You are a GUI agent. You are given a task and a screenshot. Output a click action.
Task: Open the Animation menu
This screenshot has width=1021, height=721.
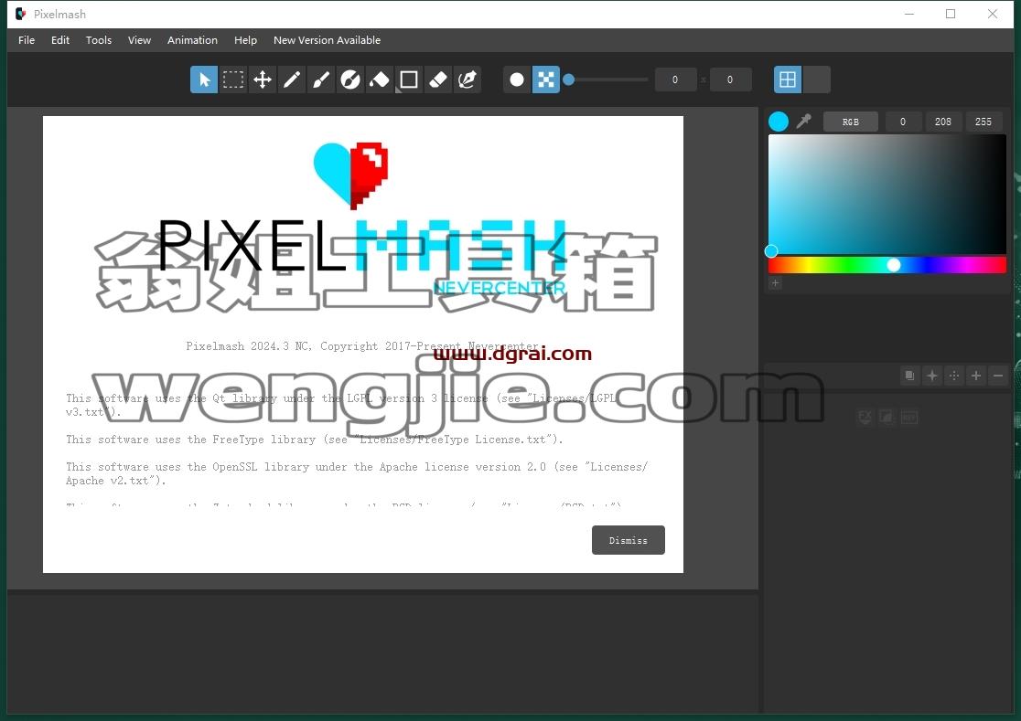coord(193,39)
